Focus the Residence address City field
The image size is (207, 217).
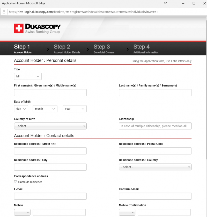tap(50, 167)
